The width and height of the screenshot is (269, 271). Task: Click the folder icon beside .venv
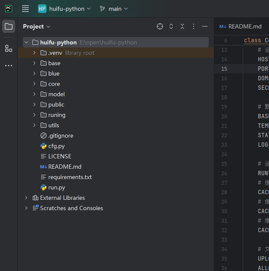44,53
